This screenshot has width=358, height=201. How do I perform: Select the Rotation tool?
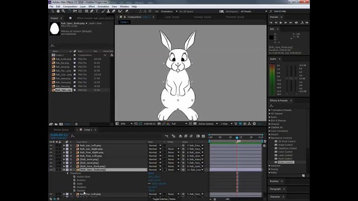click(x=69, y=11)
